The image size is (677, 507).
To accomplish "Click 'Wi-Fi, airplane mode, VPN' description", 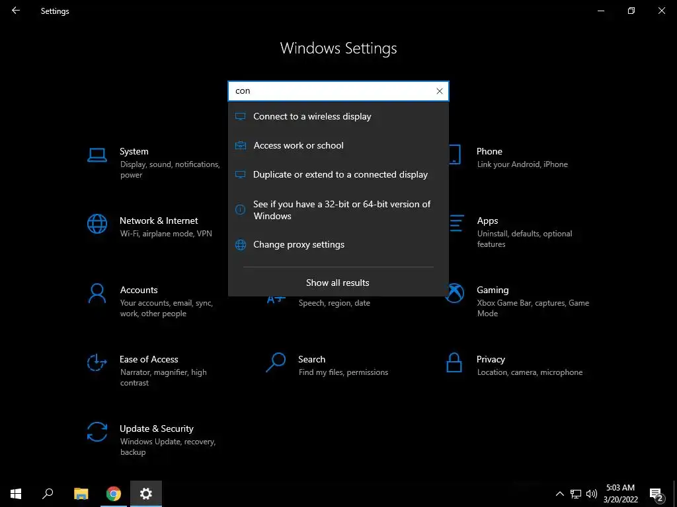I will point(166,234).
